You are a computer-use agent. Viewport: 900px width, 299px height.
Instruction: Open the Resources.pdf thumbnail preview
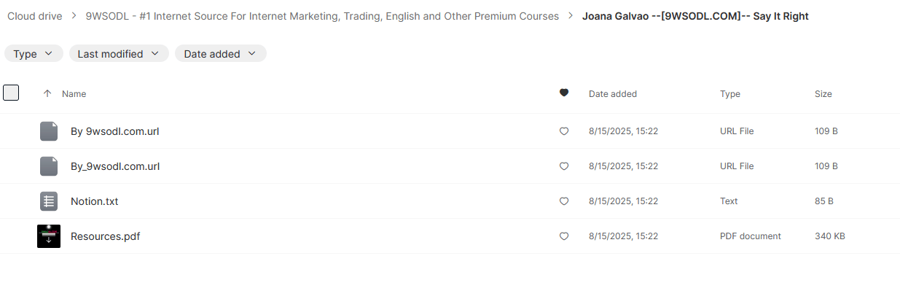[x=49, y=236]
